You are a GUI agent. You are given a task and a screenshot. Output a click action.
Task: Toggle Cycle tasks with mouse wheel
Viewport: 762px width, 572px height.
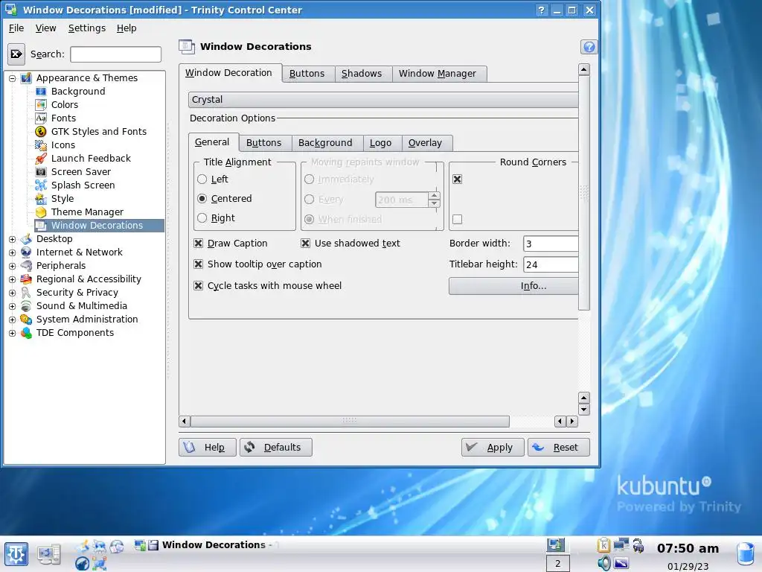(x=198, y=285)
